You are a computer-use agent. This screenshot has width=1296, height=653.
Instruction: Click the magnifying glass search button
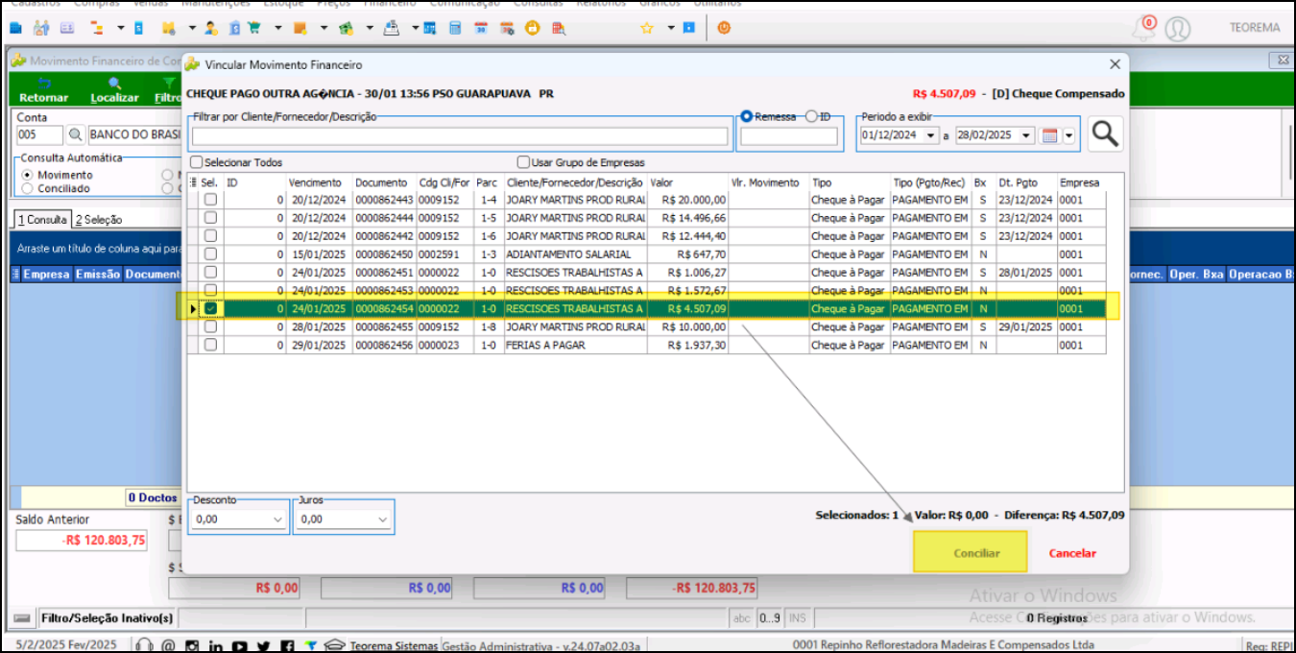(x=1105, y=134)
